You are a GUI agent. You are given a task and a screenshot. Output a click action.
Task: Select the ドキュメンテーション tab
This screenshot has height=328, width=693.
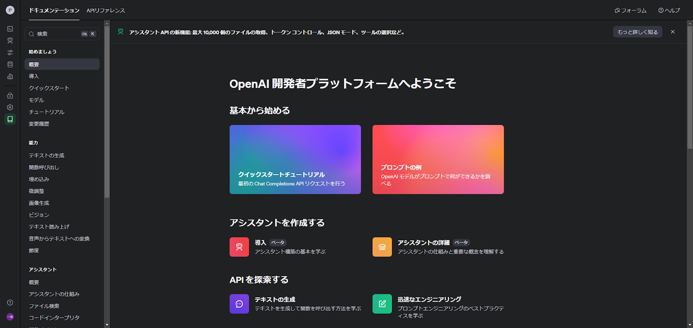click(x=54, y=10)
